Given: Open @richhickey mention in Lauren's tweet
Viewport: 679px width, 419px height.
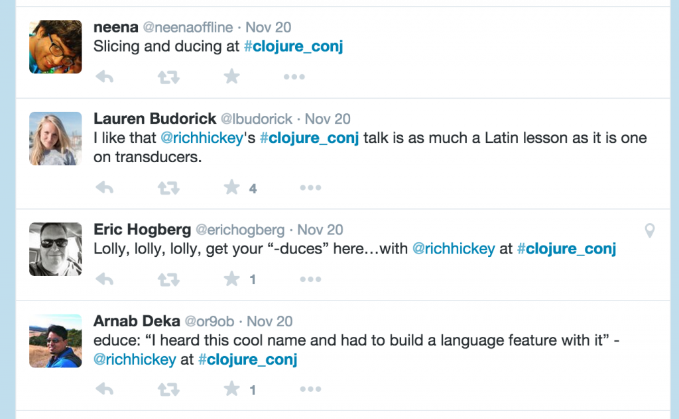Looking at the screenshot, I should click(202, 138).
